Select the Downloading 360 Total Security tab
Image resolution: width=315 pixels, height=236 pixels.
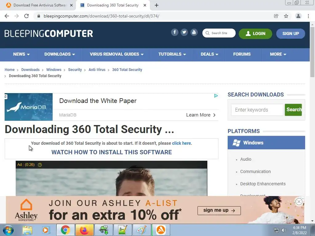pyautogui.click(x=113, y=5)
